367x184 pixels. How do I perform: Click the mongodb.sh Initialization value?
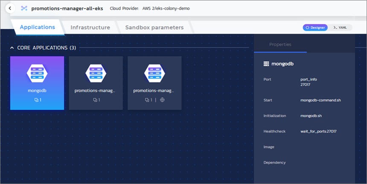click(x=311, y=116)
